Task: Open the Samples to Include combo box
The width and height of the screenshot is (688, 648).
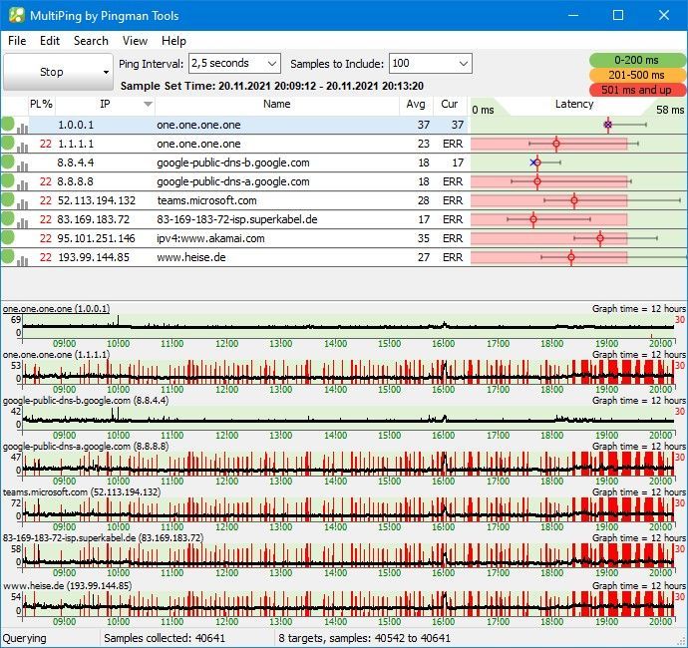Action: tap(430, 64)
